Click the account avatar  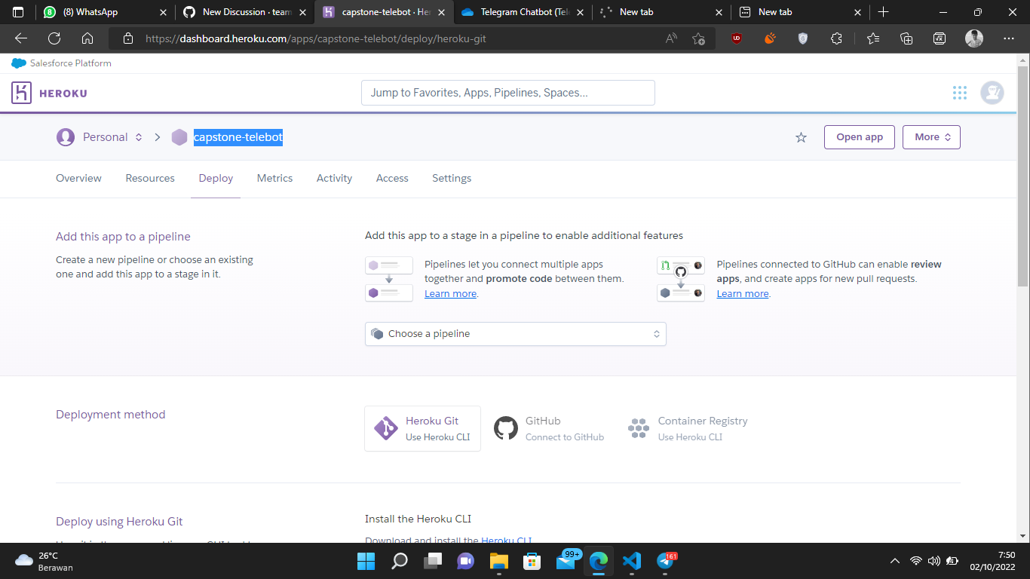pos(992,92)
